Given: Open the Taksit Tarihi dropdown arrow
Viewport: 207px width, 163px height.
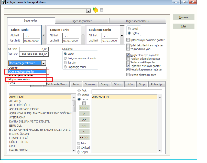Looking at the screenshot, I should point(43,35).
